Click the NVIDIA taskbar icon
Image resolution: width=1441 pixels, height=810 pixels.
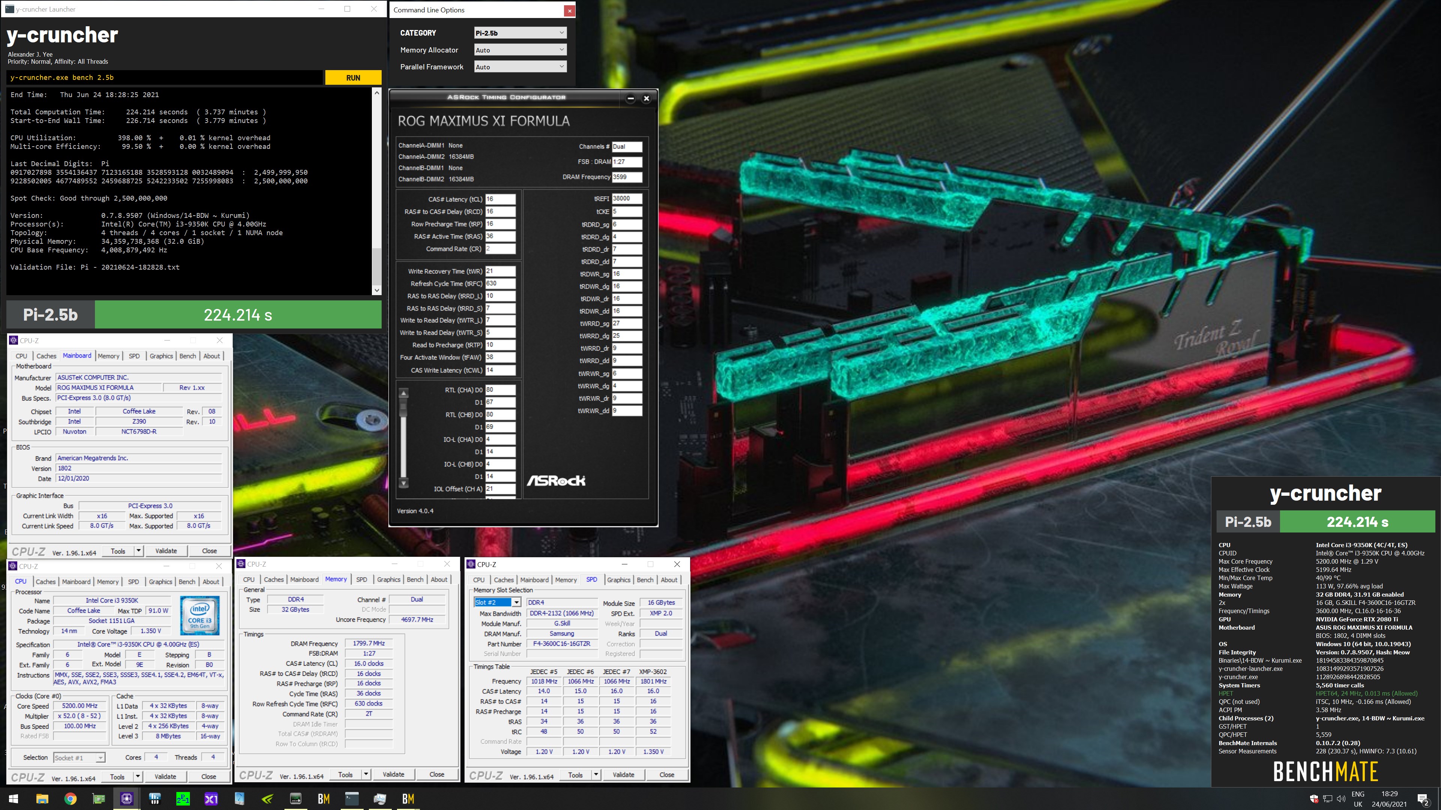point(268,799)
